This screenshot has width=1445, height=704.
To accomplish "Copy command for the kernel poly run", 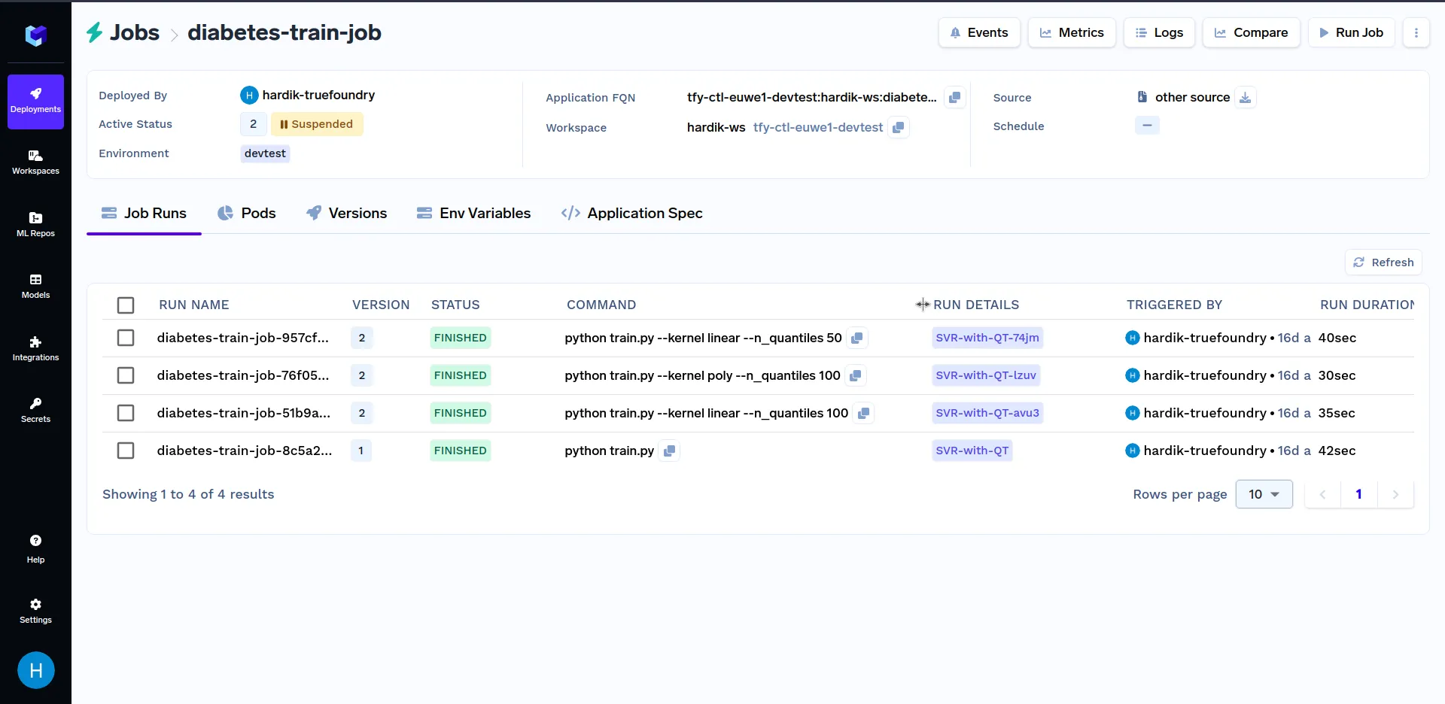I will 856,375.
